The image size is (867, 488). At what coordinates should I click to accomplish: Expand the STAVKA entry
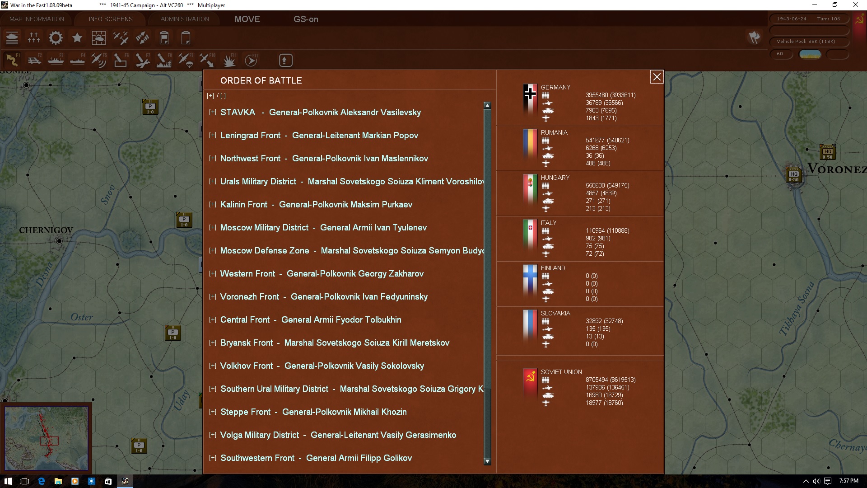click(x=212, y=112)
